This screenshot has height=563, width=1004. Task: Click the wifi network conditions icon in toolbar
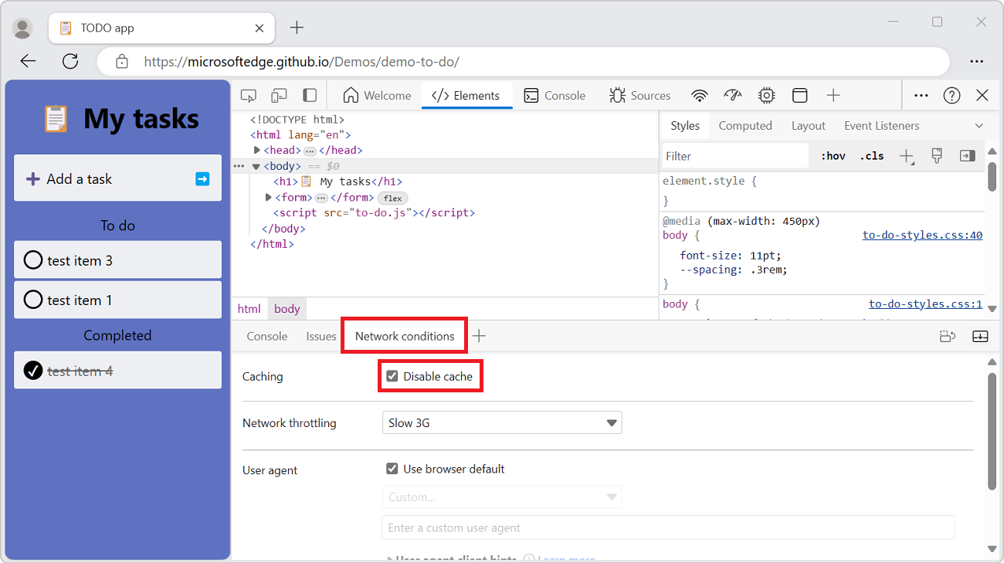click(699, 95)
